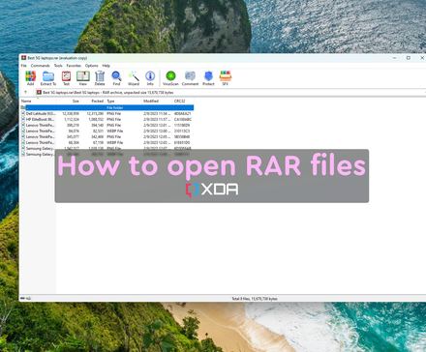Click the file icon beside HP EliteBook
426x352 pixels.
[x=23, y=119]
